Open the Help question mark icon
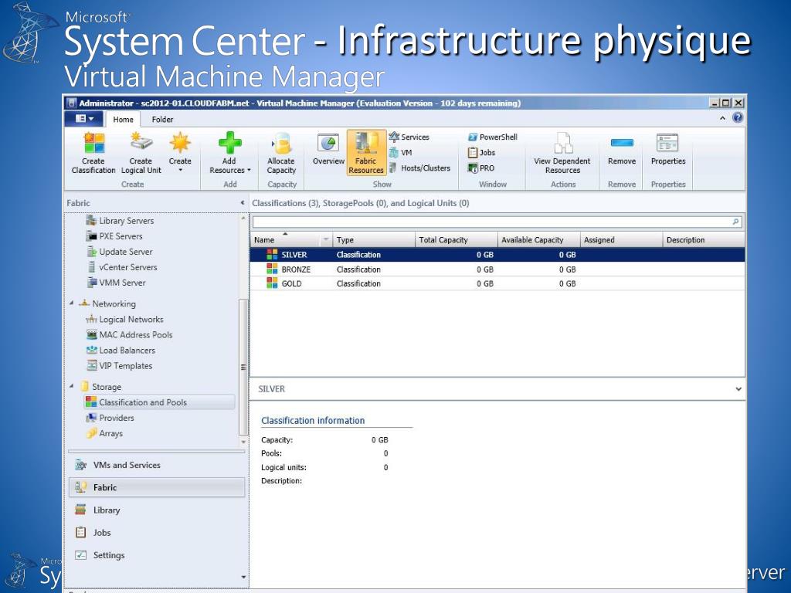 pyautogui.click(x=738, y=118)
